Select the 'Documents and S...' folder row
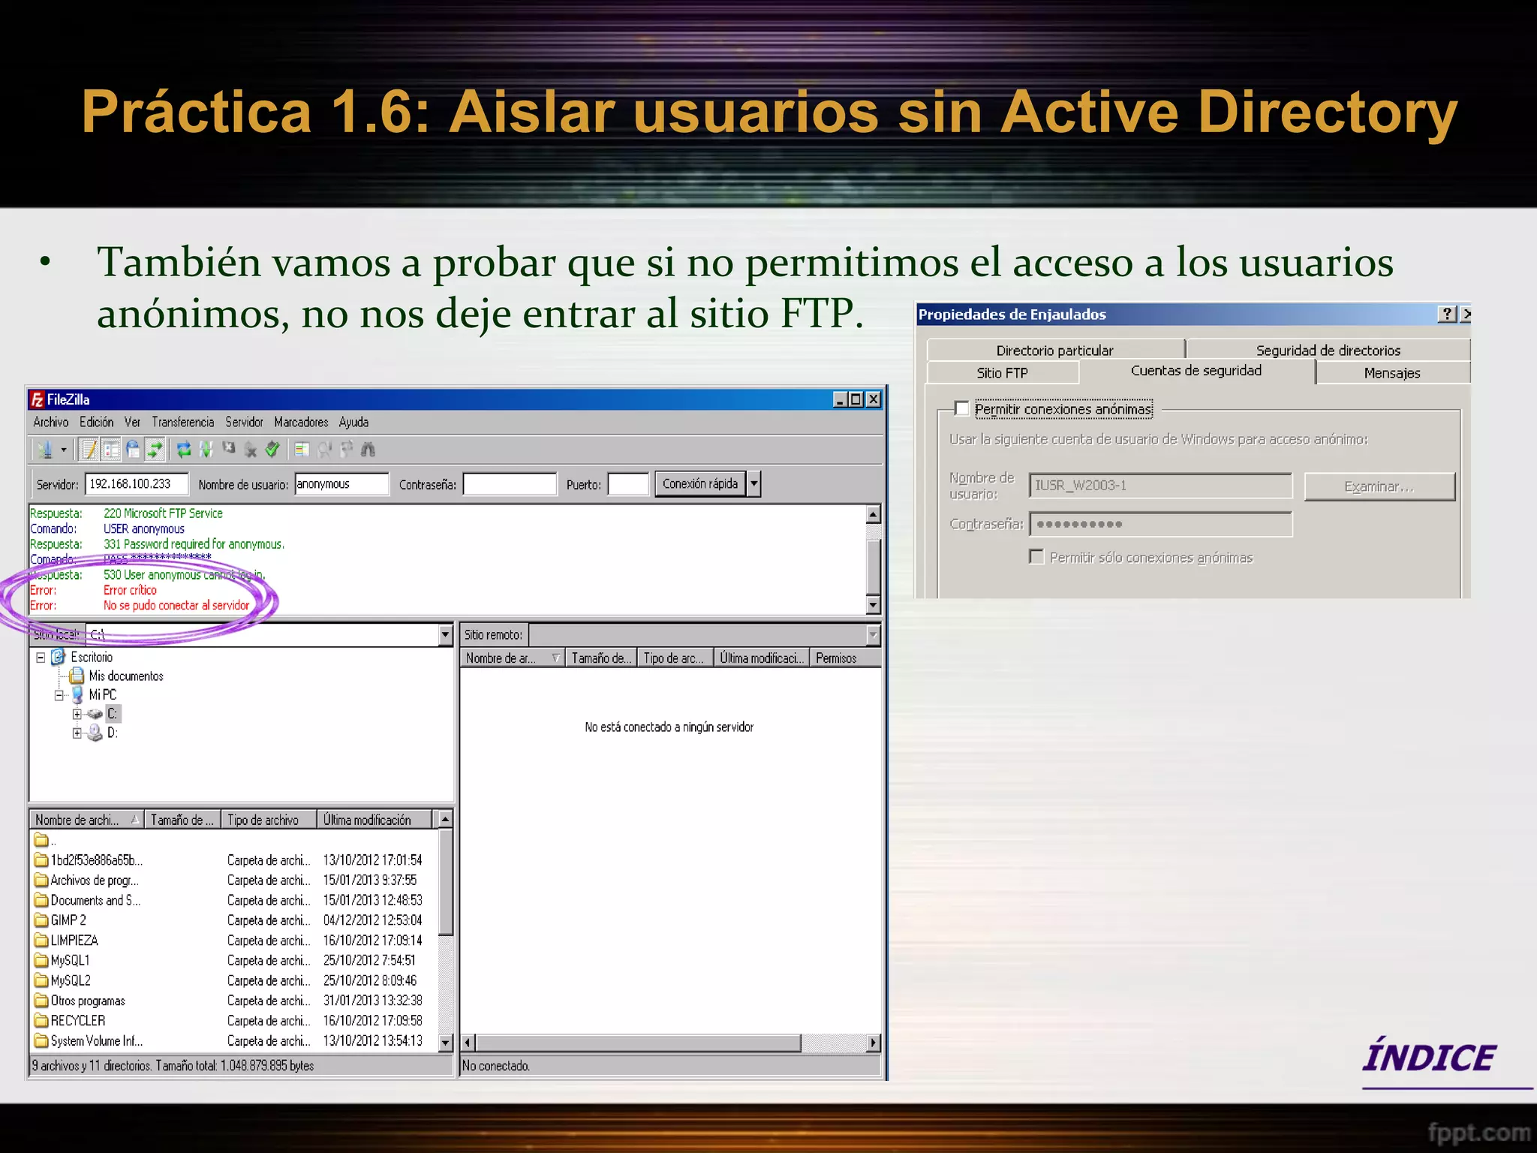 [233, 901]
